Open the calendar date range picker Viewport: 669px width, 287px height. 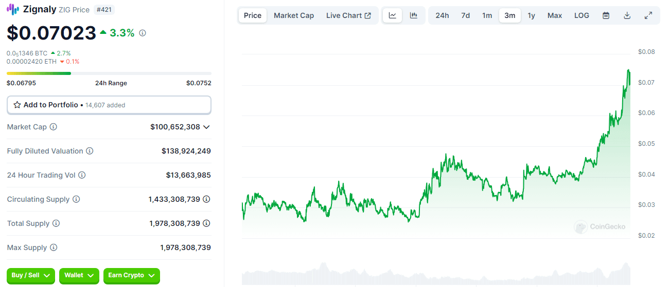tap(606, 15)
